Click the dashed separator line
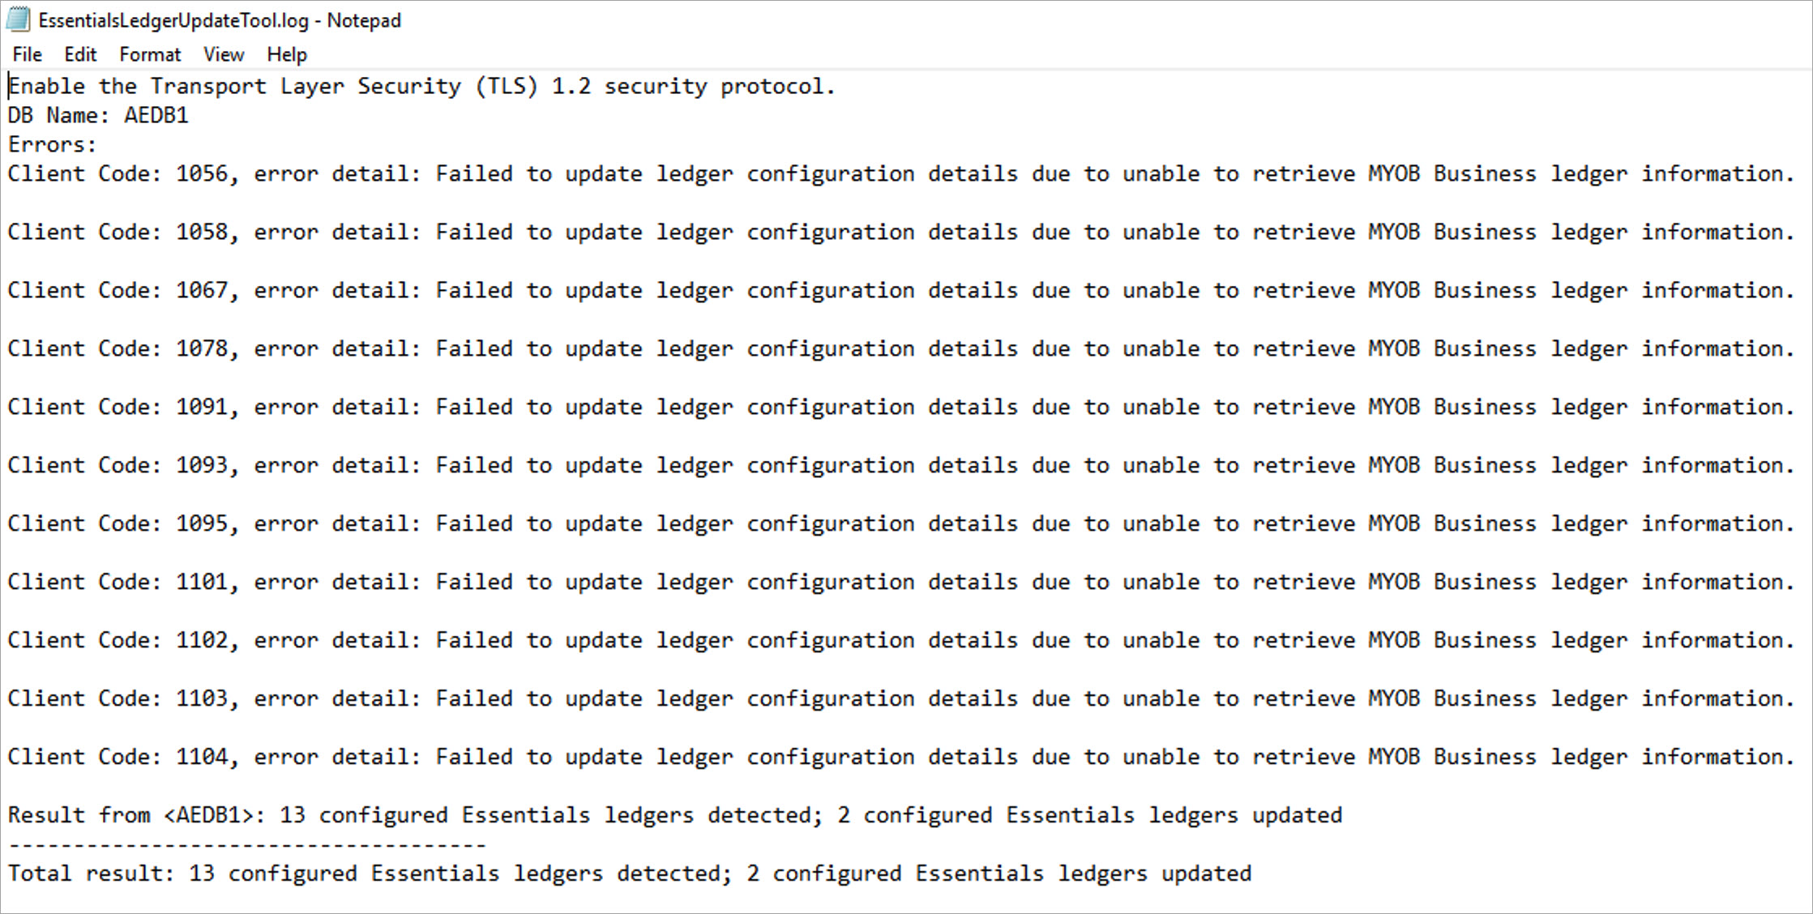The height and width of the screenshot is (914, 1813). tap(243, 844)
